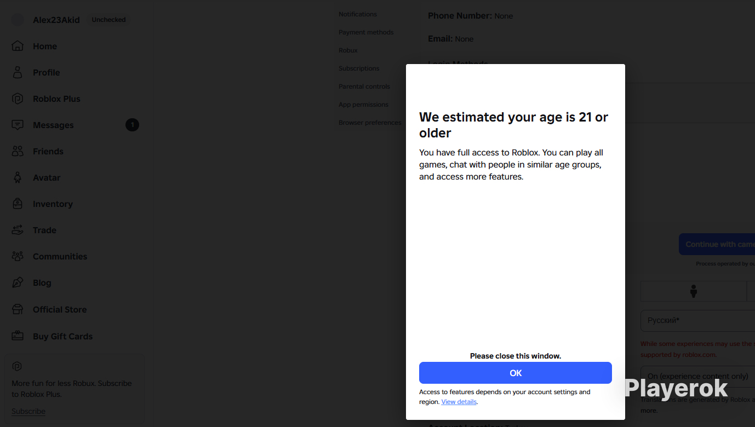Open the Home icon in sidebar
The image size is (755, 427).
pyautogui.click(x=18, y=46)
